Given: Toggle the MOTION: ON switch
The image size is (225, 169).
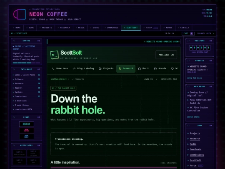Looking at the screenshot, I should tap(166, 55).
